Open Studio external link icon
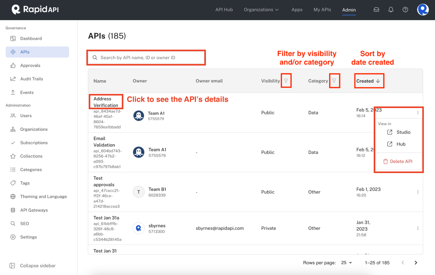This screenshot has width=435, height=275. click(x=390, y=132)
